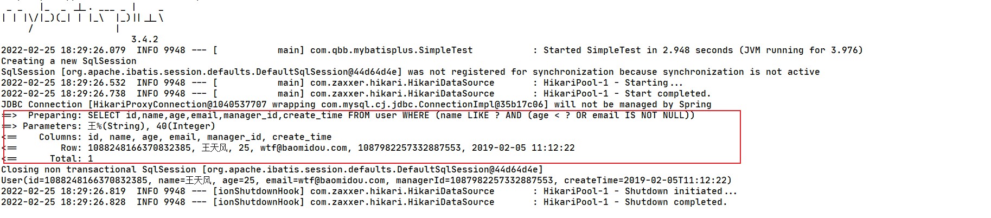Click the WHERE clause in the SQL

[415, 116]
